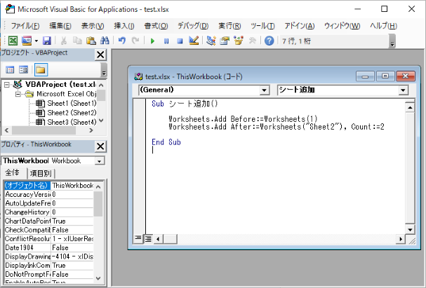Open the ThisWorkbook object dropdown in Properties
This screenshot has width=426, height=288.
click(100, 161)
